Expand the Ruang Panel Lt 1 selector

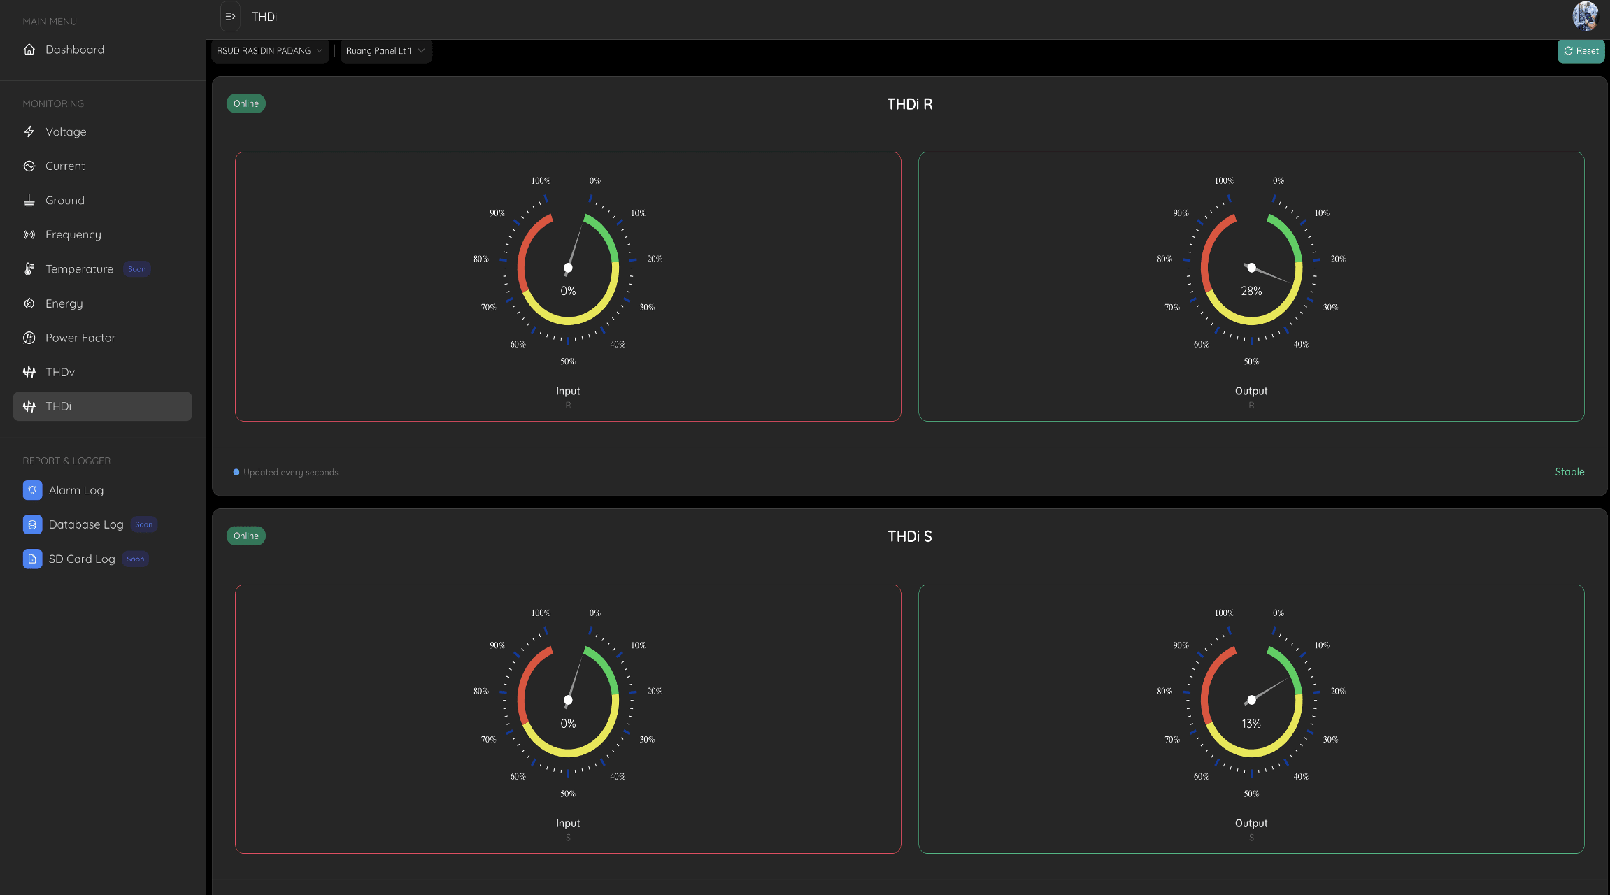[385, 51]
